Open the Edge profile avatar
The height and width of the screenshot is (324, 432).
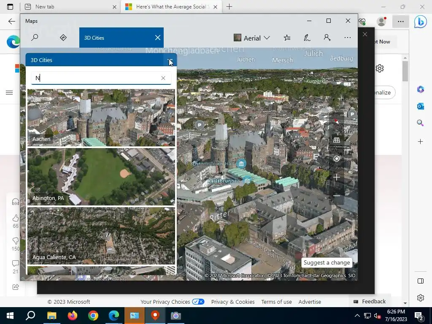[x=381, y=21]
